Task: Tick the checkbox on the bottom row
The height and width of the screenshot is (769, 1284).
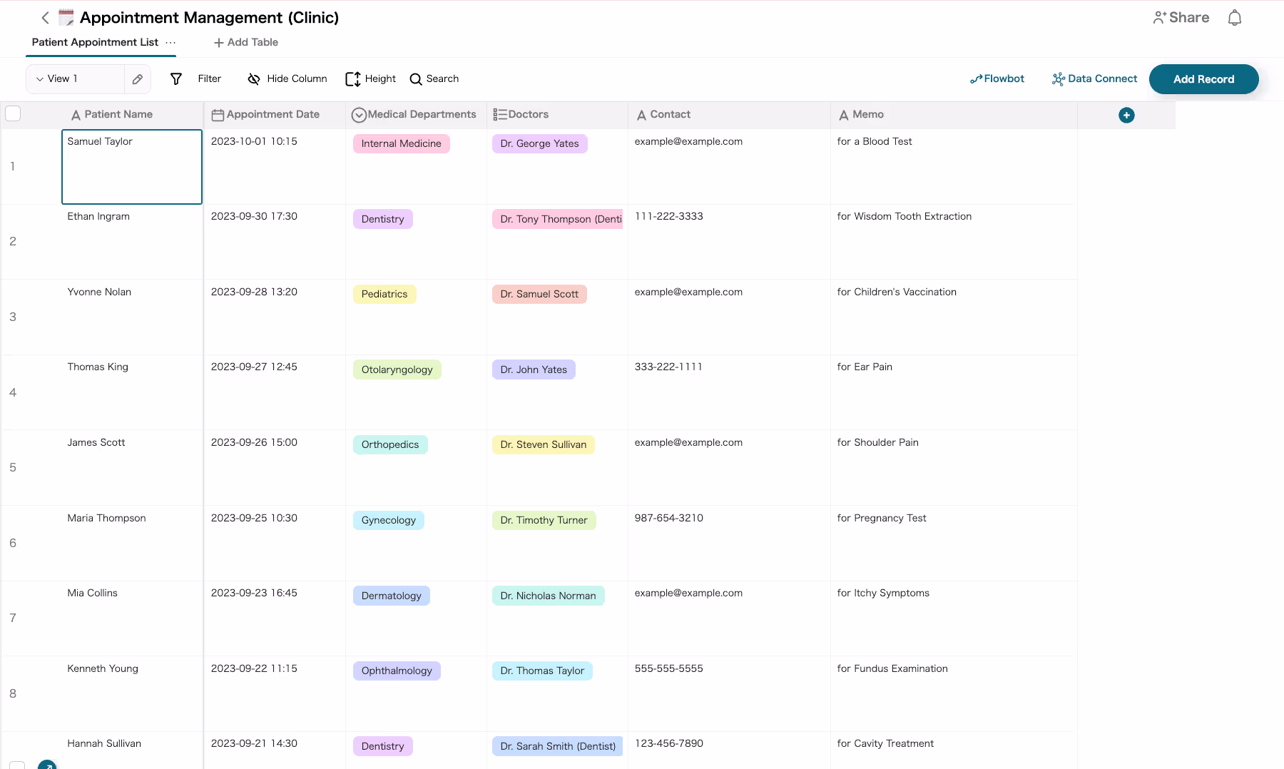Action: click(x=17, y=764)
